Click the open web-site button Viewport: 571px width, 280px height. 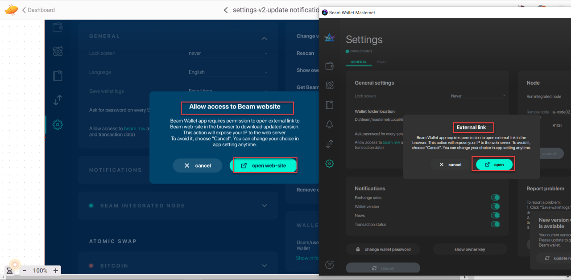264,165
